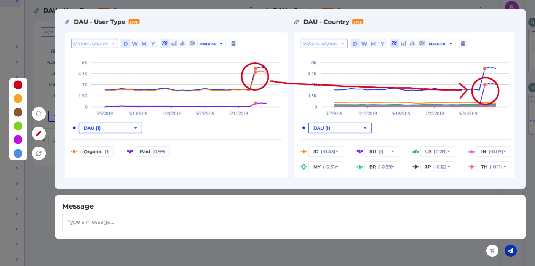Open the BR (-0.39) series dropdown
This screenshot has height=266, width=535.
click(x=382, y=167)
